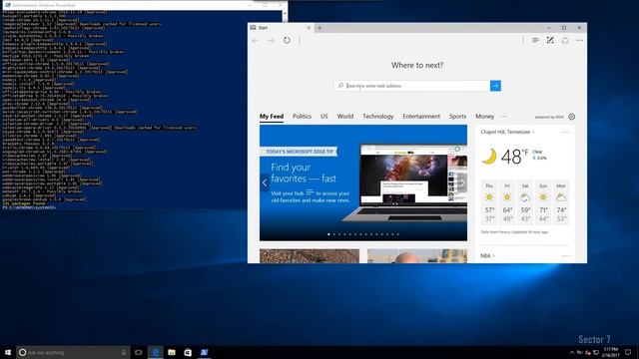Select the My Feed tab
639x359 pixels.
(x=272, y=117)
